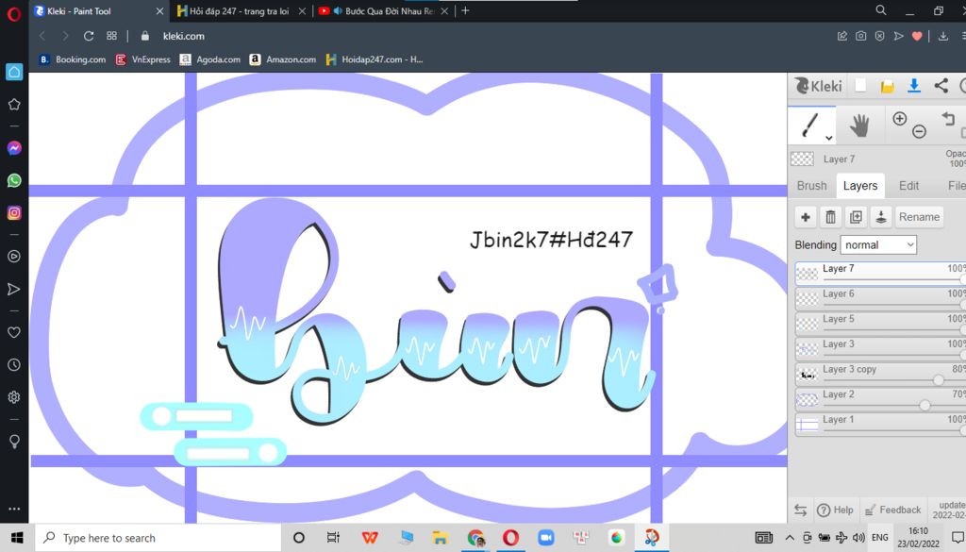The image size is (966, 552).
Task: Select Layer 1 in layers list
Action: pyautogui.click(x=880, y=425)
